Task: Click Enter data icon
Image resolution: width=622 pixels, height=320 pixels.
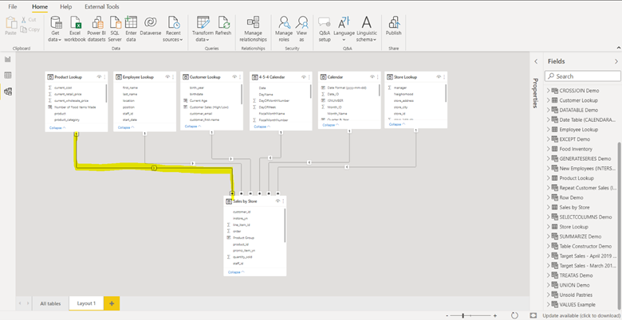Action: [131, 29]
